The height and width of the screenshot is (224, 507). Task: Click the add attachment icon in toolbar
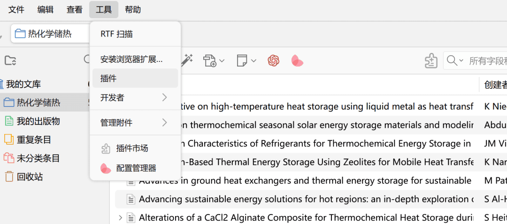coord(210,60)
